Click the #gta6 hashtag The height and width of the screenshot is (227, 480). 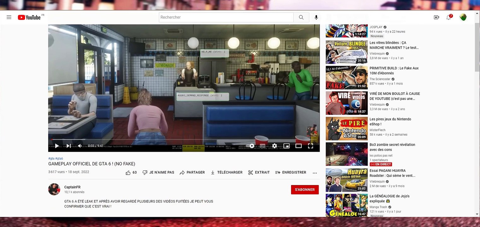pos(59,159)
